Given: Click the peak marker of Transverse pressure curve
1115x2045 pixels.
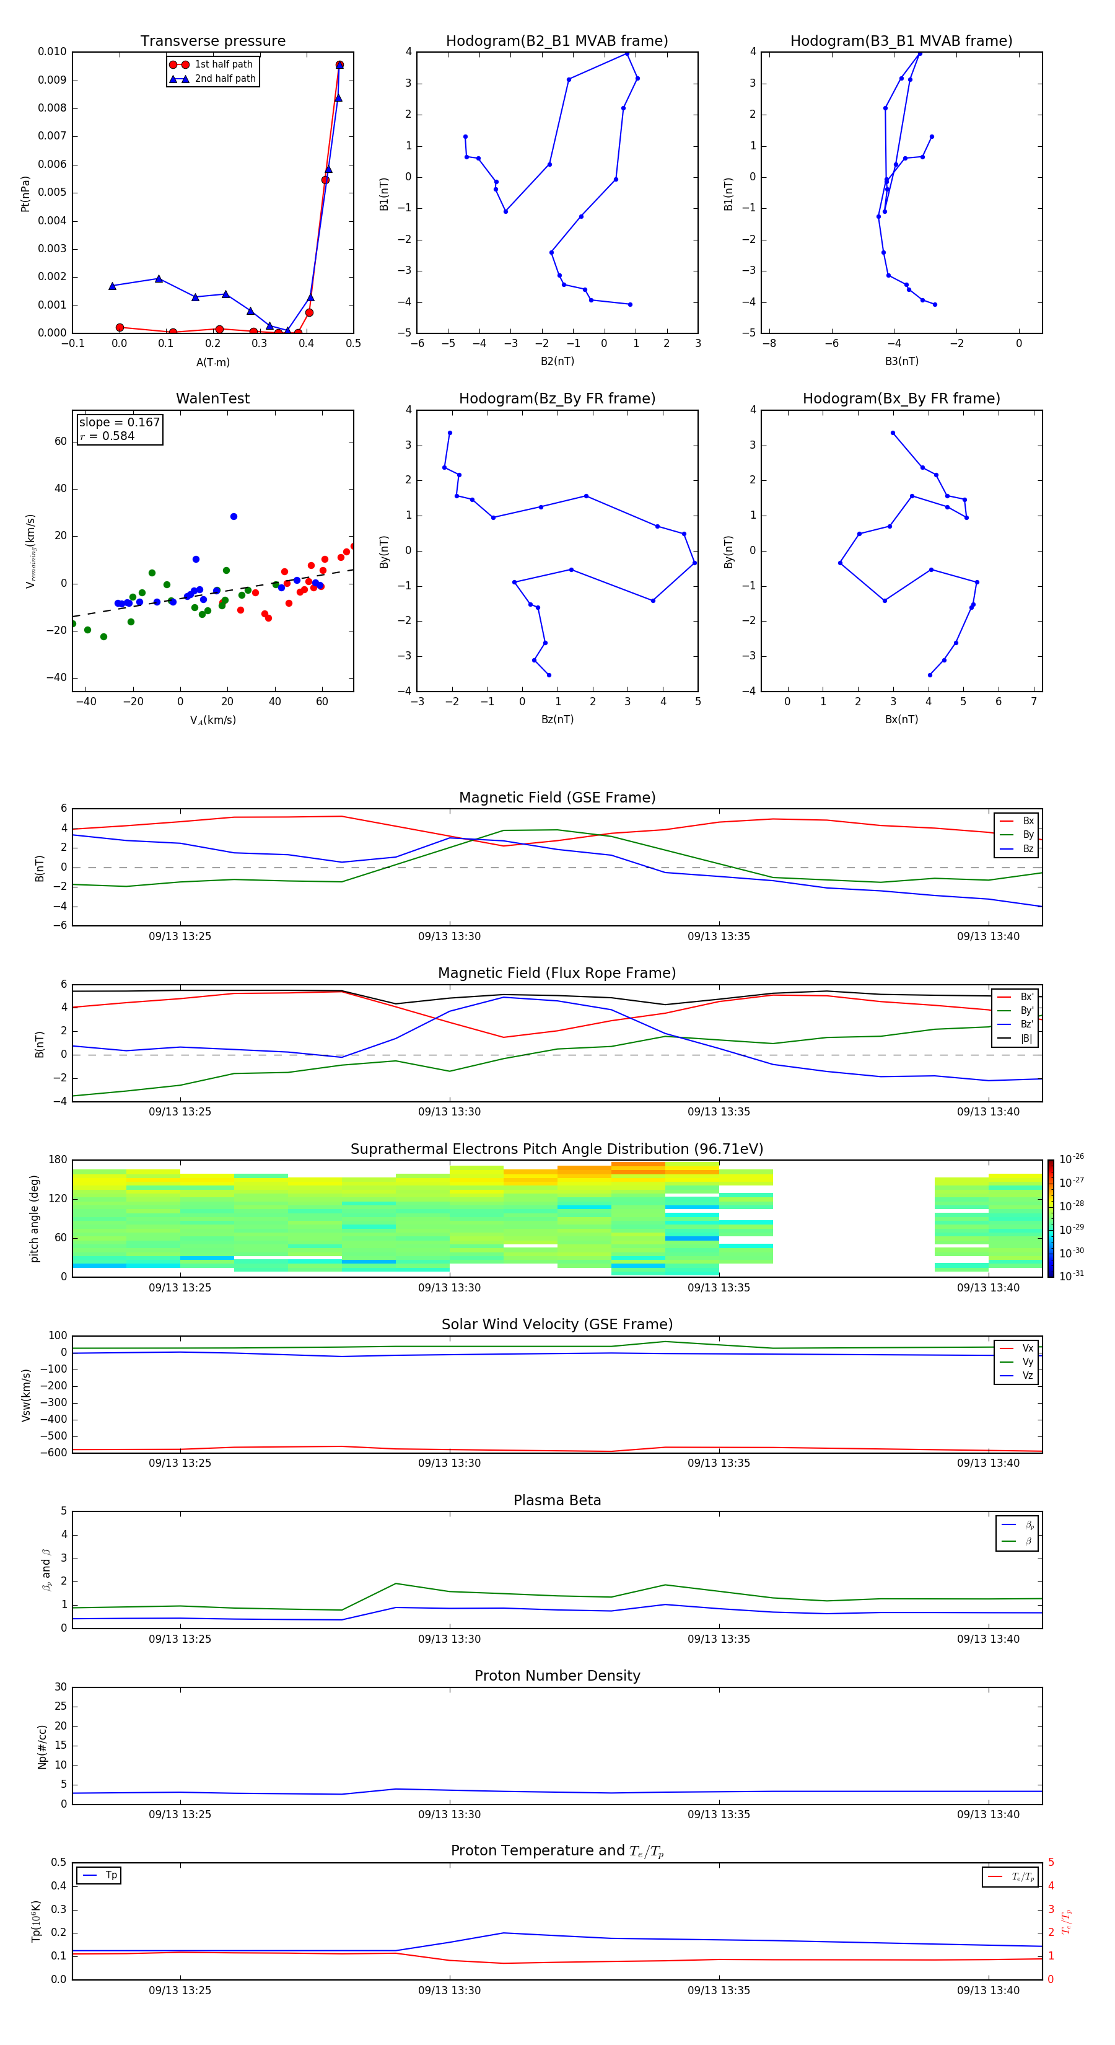Looking at the screenshot, I should click(x=339, y=65).
